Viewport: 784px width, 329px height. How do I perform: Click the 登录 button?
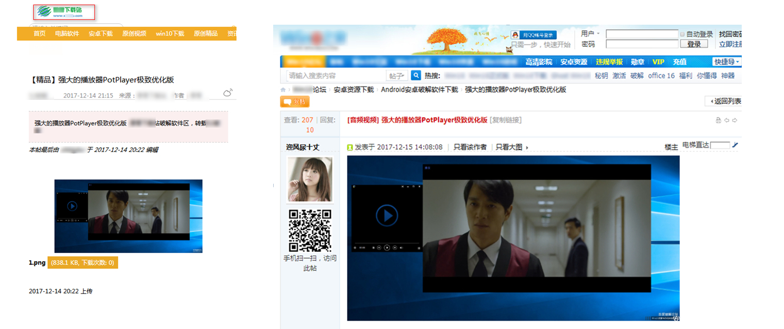tap(694, 44)
